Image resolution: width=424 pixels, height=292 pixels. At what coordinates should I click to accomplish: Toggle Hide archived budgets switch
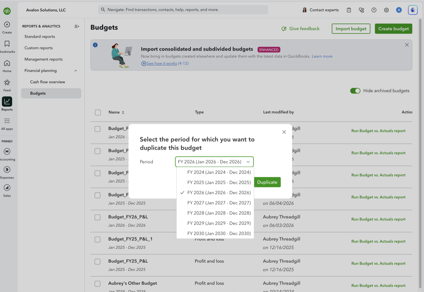pos(355,91)
